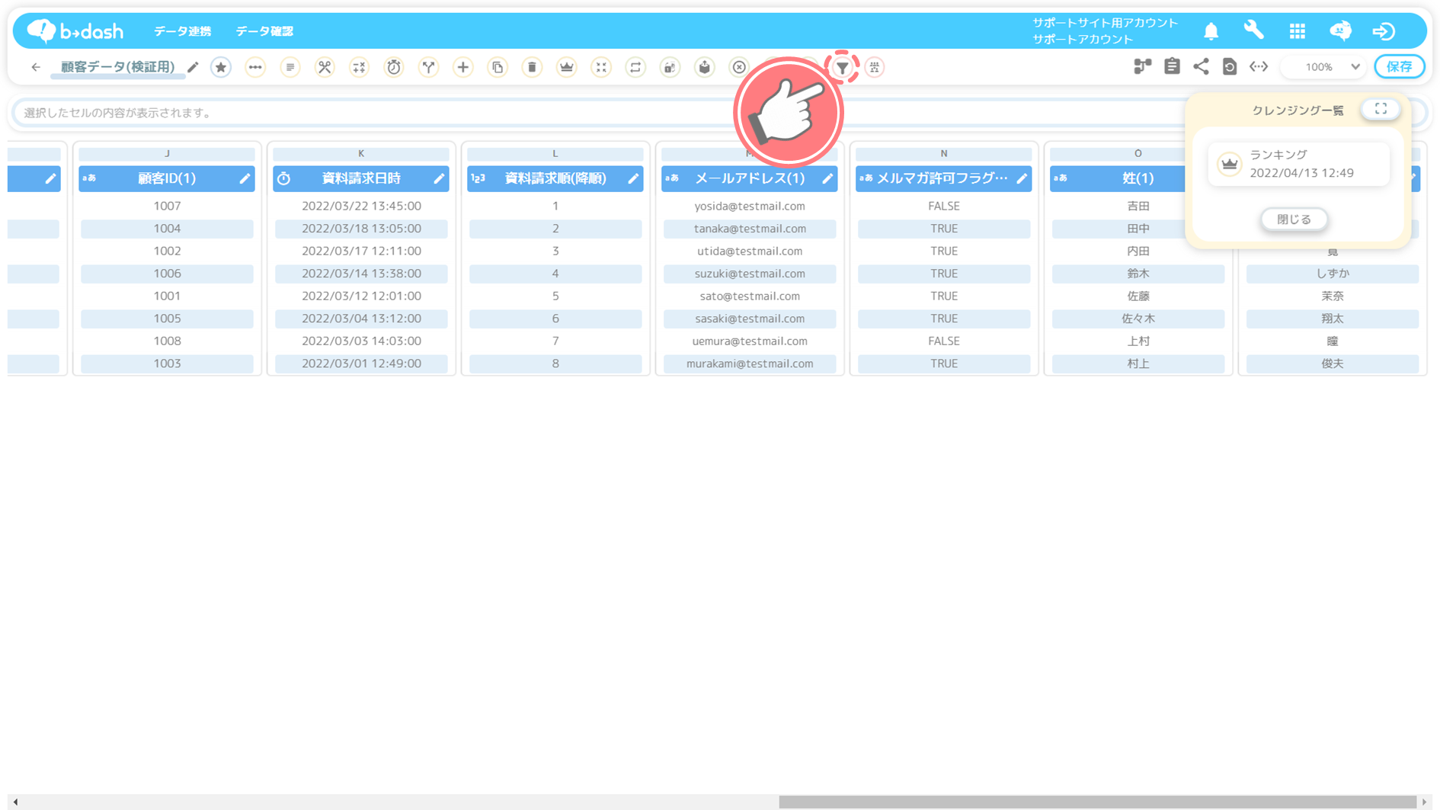Image resolution: width=1440 pixels, height=810 pixels.
Task: Click the column width arrows icon
Action: pos(1259,66)
